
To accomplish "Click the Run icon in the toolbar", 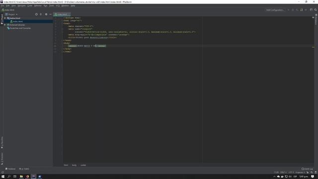I will click(288, 10).
